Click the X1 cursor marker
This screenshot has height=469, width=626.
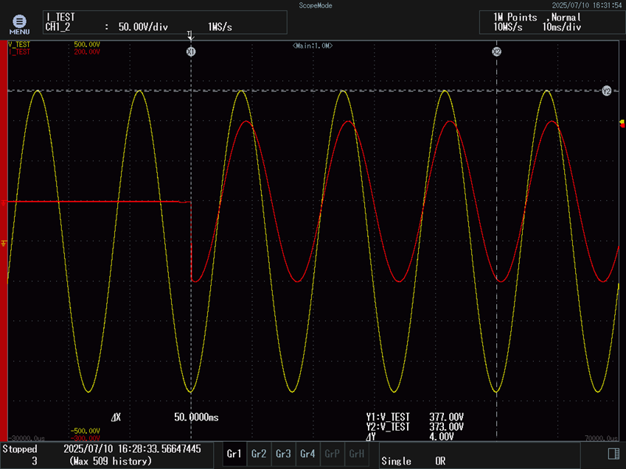click(191, 52)
